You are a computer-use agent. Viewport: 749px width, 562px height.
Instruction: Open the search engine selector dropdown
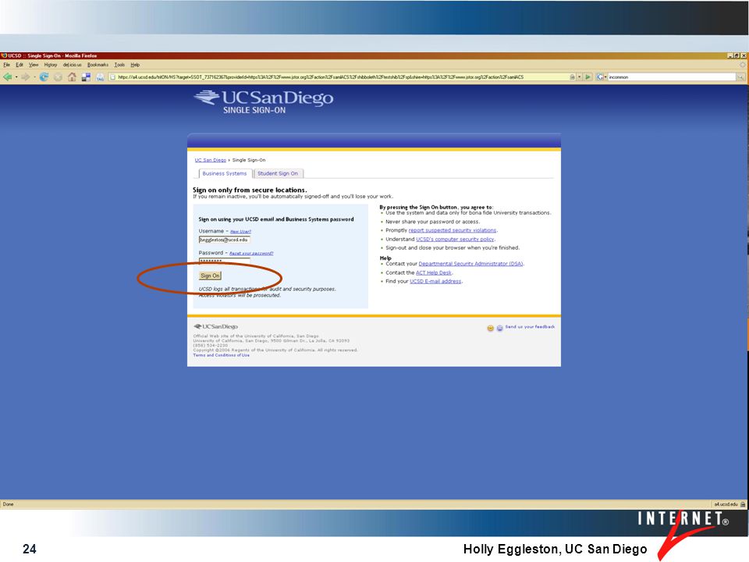[605, 77]
